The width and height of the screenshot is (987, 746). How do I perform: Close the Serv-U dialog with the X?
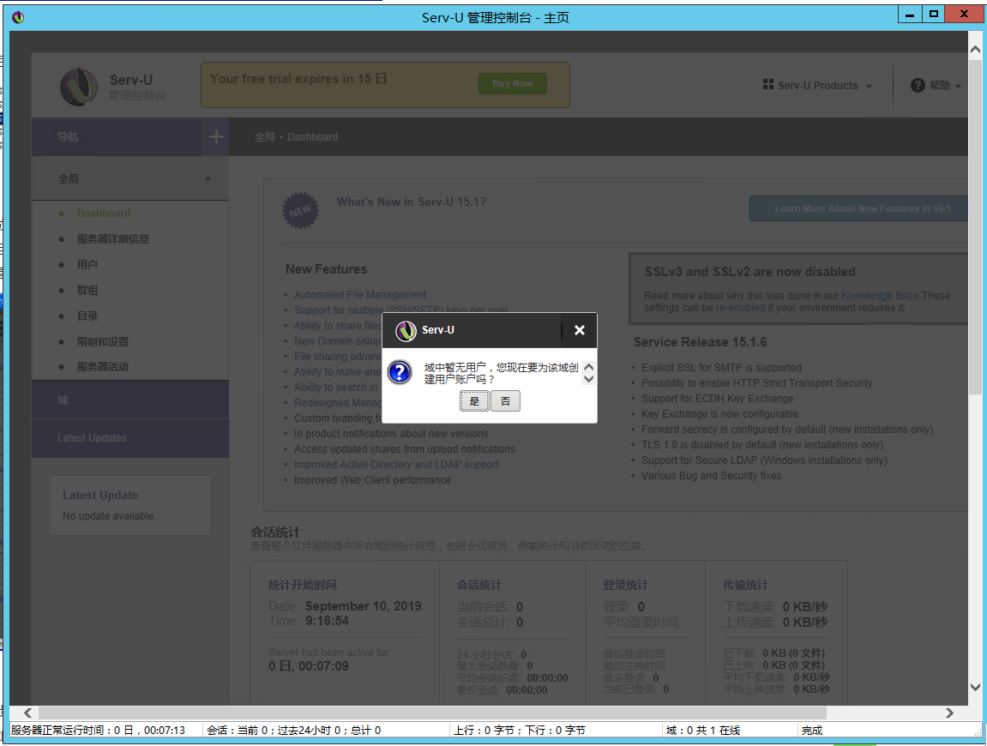tap(579, 330)
